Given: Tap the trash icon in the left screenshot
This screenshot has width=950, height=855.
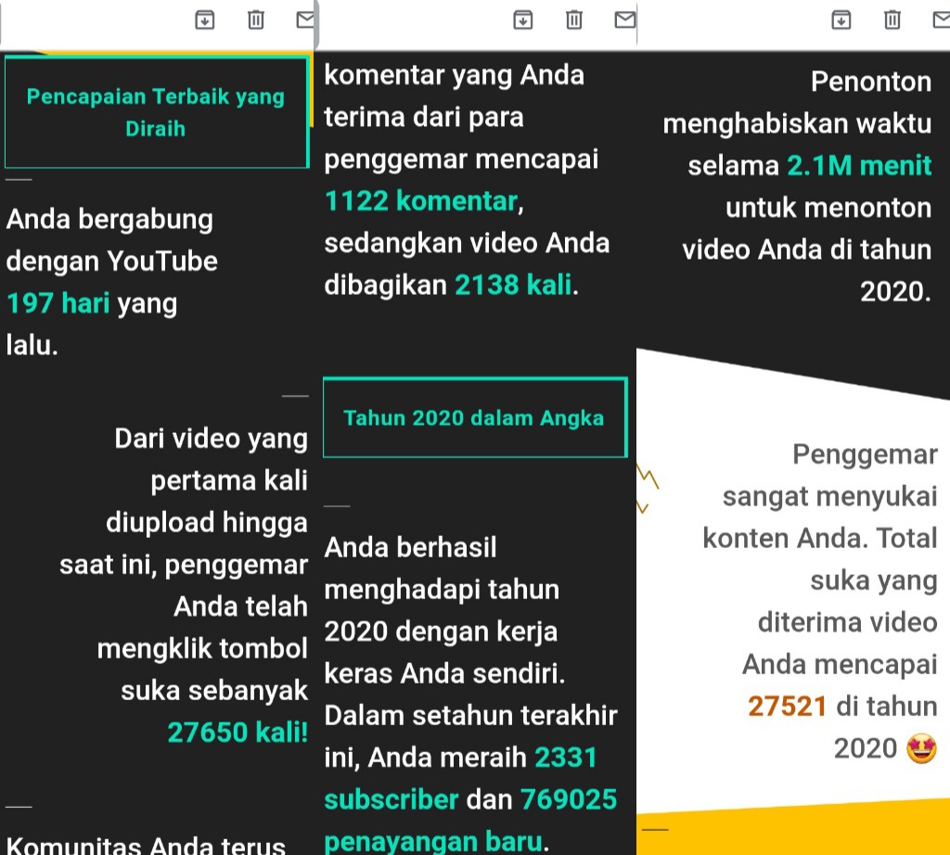Looking at the screenshot, I should [x=256, y=20].
